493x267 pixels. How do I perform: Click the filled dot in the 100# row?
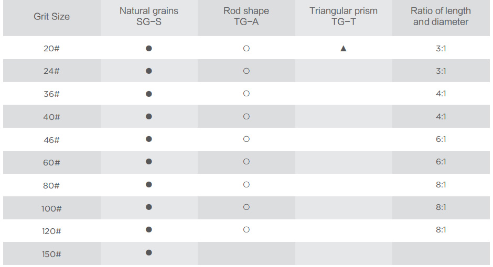149,207
